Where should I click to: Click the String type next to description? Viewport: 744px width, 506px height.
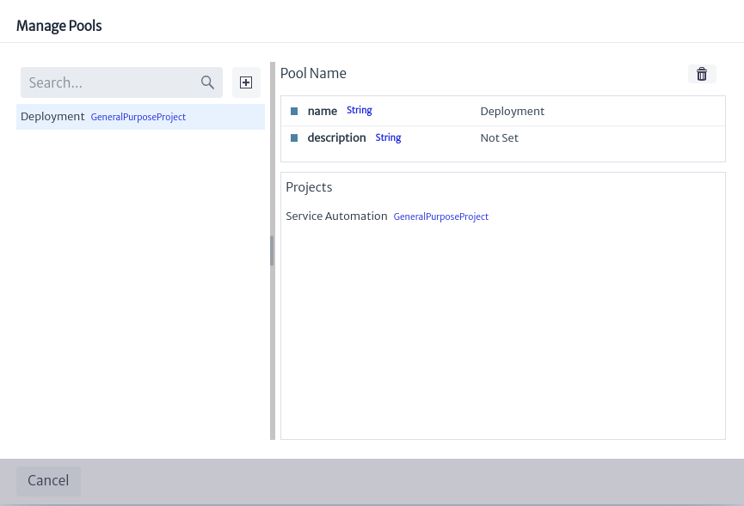[388, 137]
